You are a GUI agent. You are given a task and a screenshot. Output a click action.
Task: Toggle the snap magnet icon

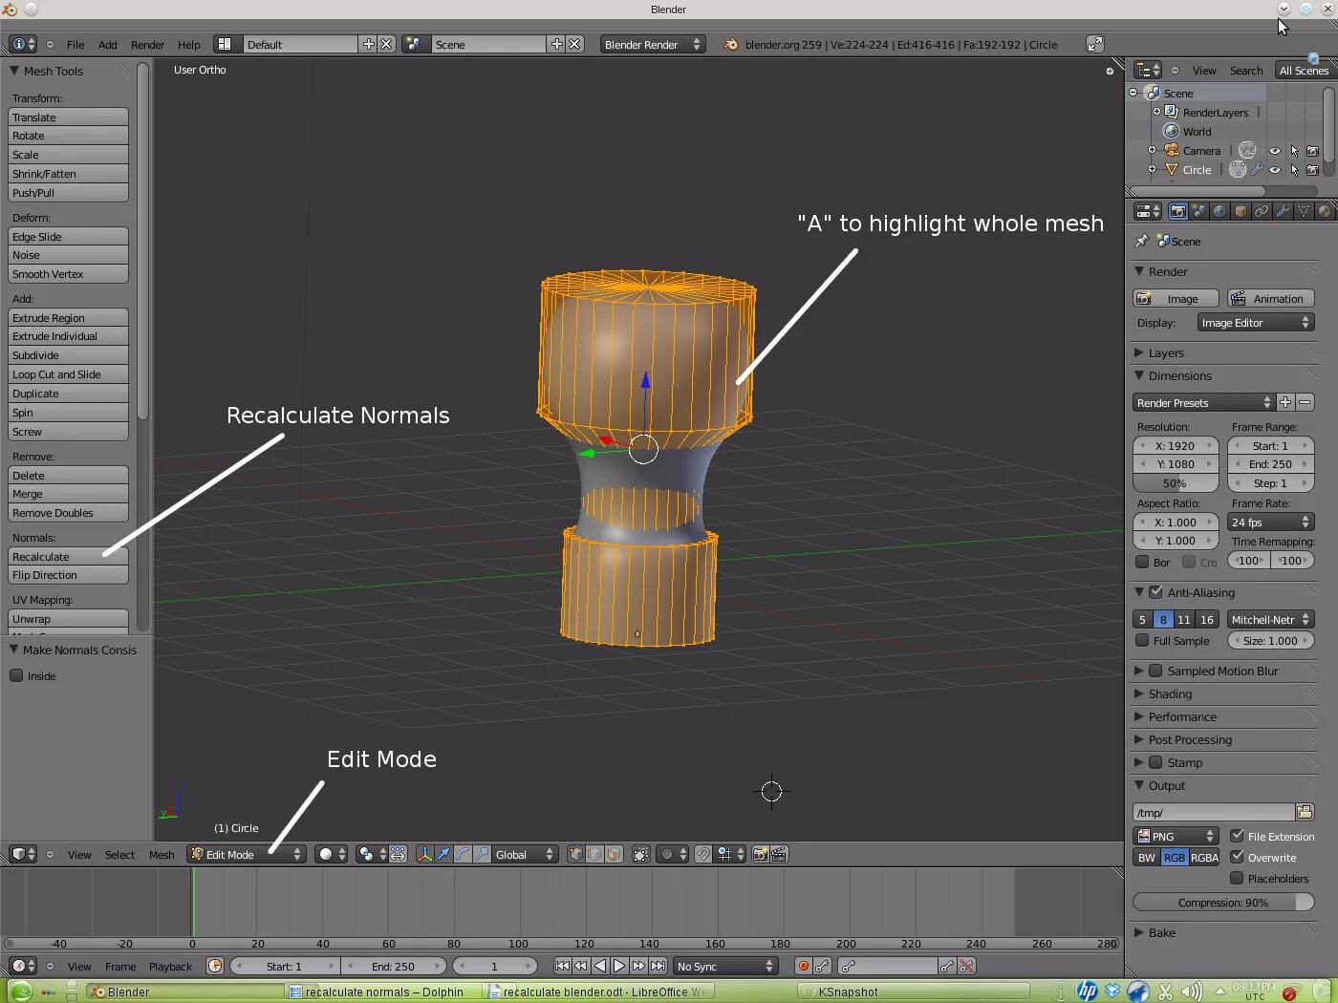(x=703, y=854)
